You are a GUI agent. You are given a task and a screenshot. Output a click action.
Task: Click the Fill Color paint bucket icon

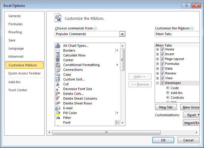pyautogui.click(x=58, y=113)
